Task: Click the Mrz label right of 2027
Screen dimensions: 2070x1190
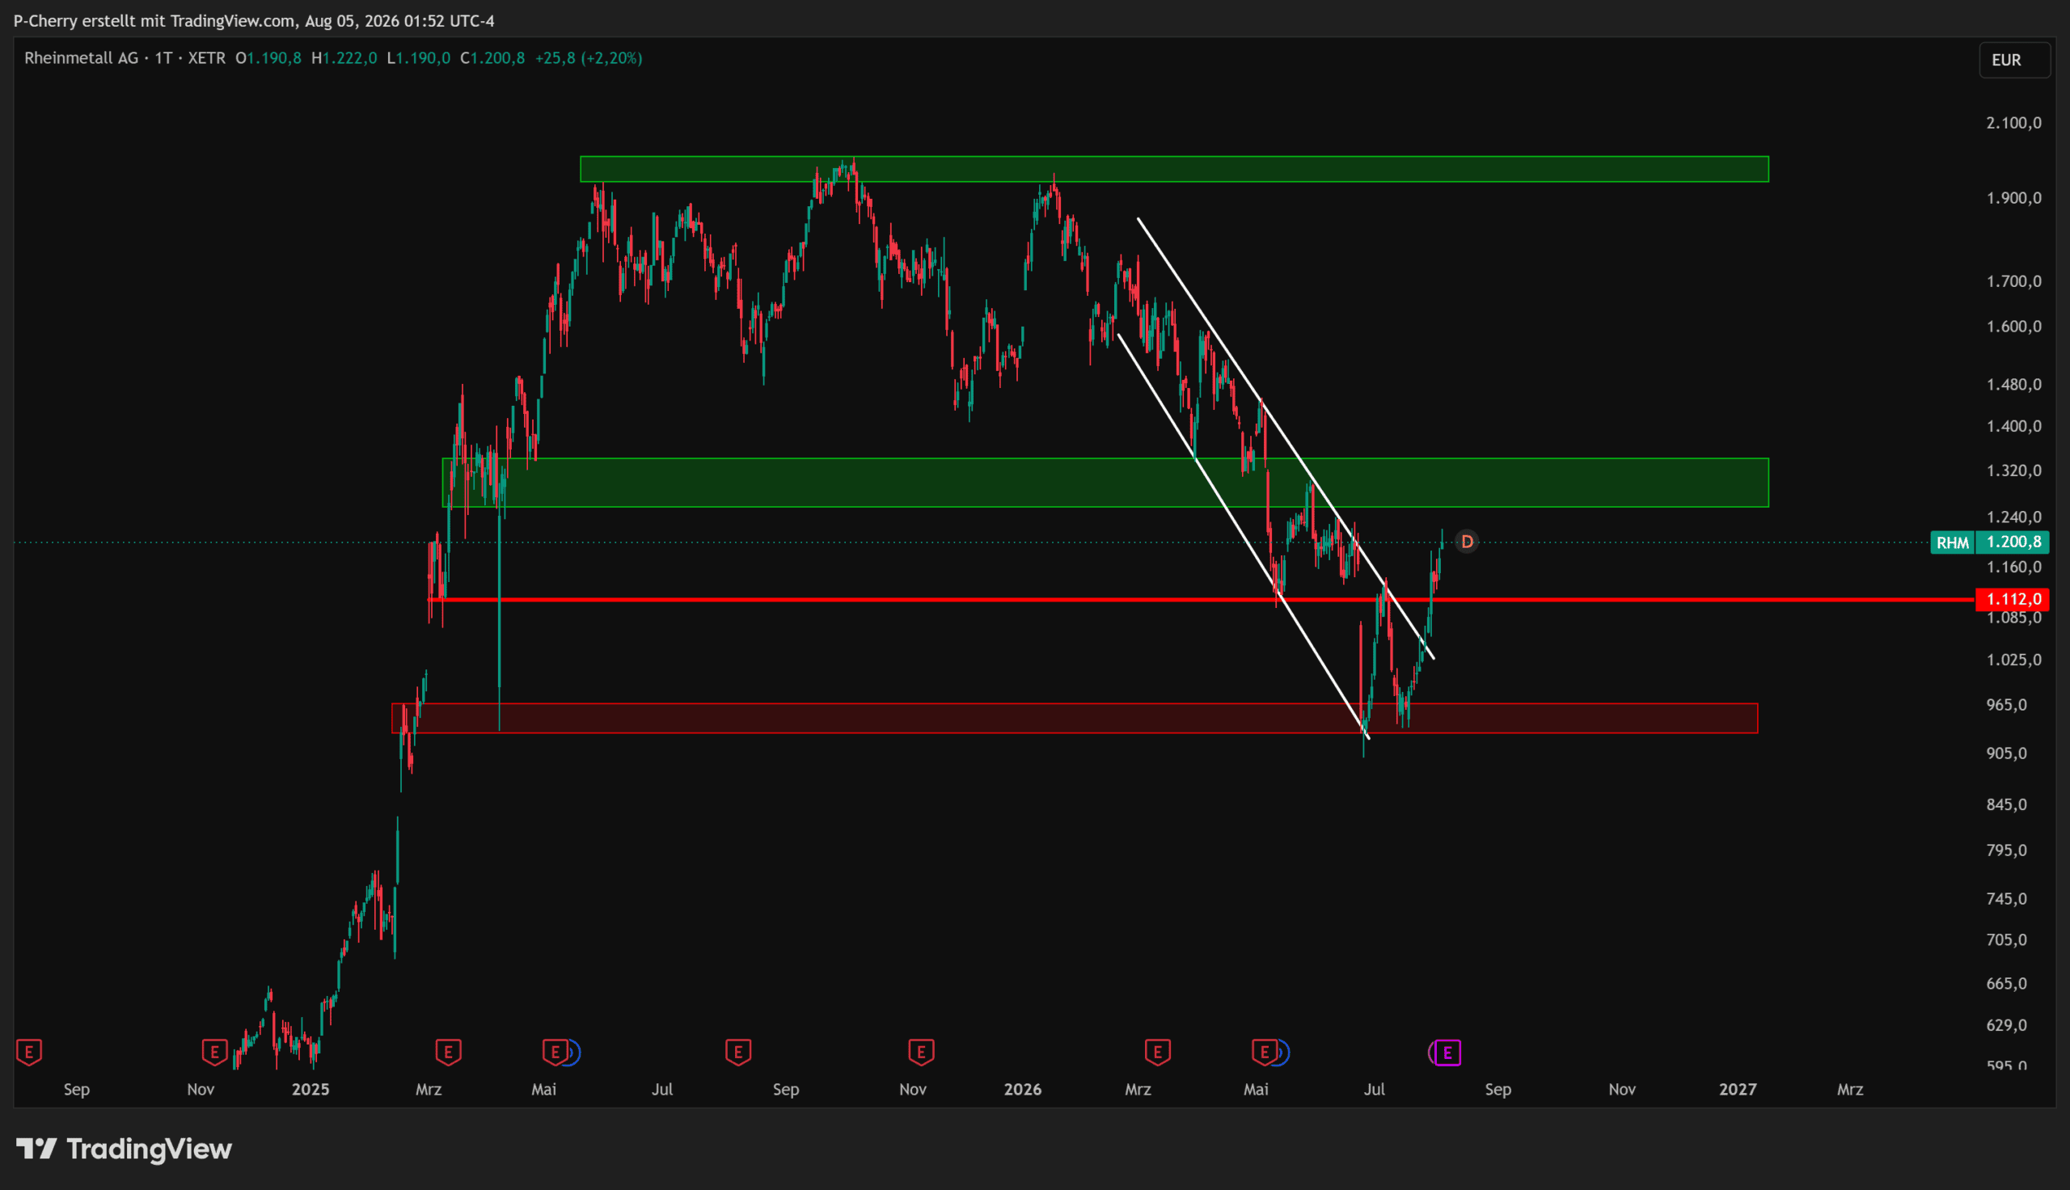Action: pyautogui.click(x=1850, y=1089)
